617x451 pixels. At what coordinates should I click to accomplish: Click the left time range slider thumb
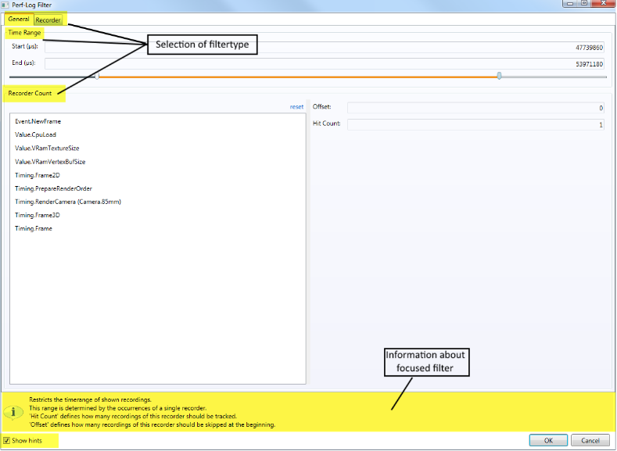(x=97, y=76)
